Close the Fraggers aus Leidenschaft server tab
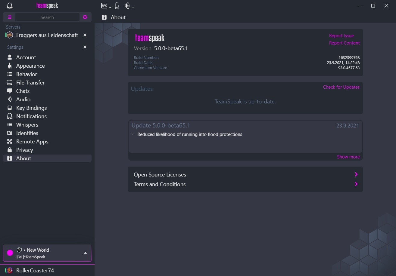This screenshot has width=396, height=276. click(x=85, y=35)
